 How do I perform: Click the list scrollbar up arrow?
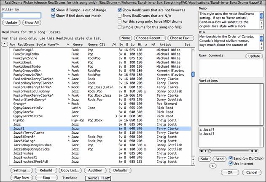[x=193, y=159]
